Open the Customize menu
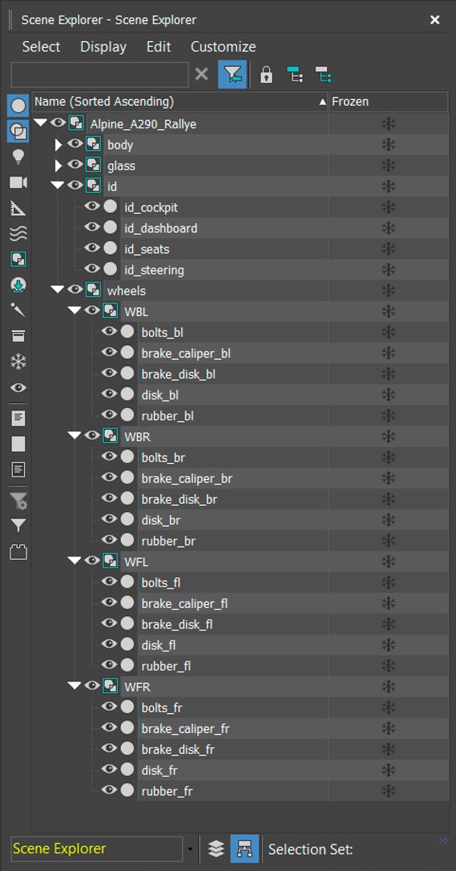The height and width of the screenshot is (871, 456). pos(223,47)
